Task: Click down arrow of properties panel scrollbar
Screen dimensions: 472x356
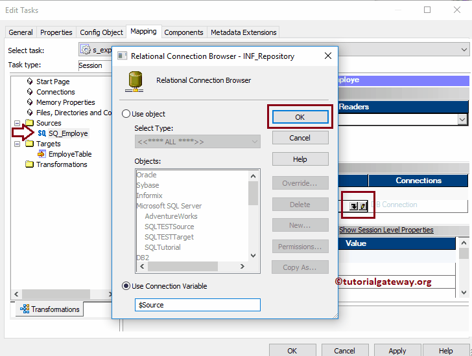Action: pyautogui.click(x=464, y=293)
